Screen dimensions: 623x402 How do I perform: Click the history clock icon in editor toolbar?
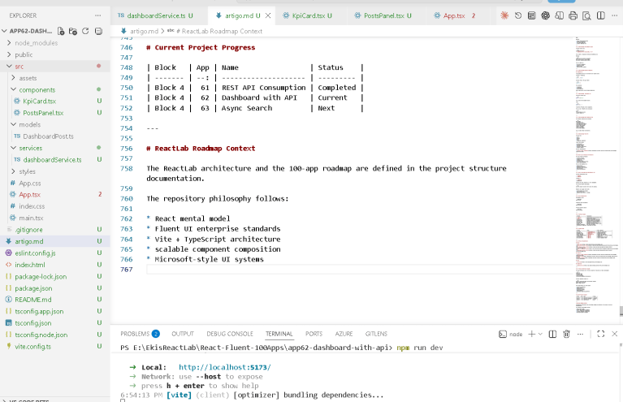[518, 15]
